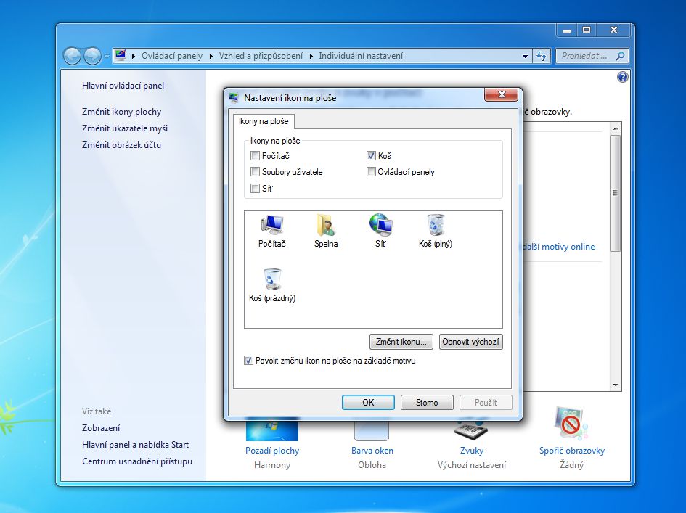The width and height of the screenshot is (686, 513).
Task: Click the refresh icon beside address bar
Action: [542, 56]
